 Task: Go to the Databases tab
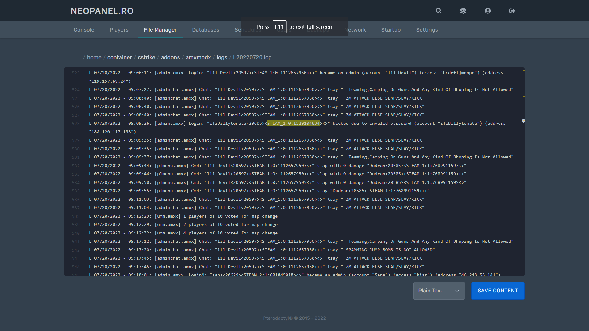tap(206, 30)
